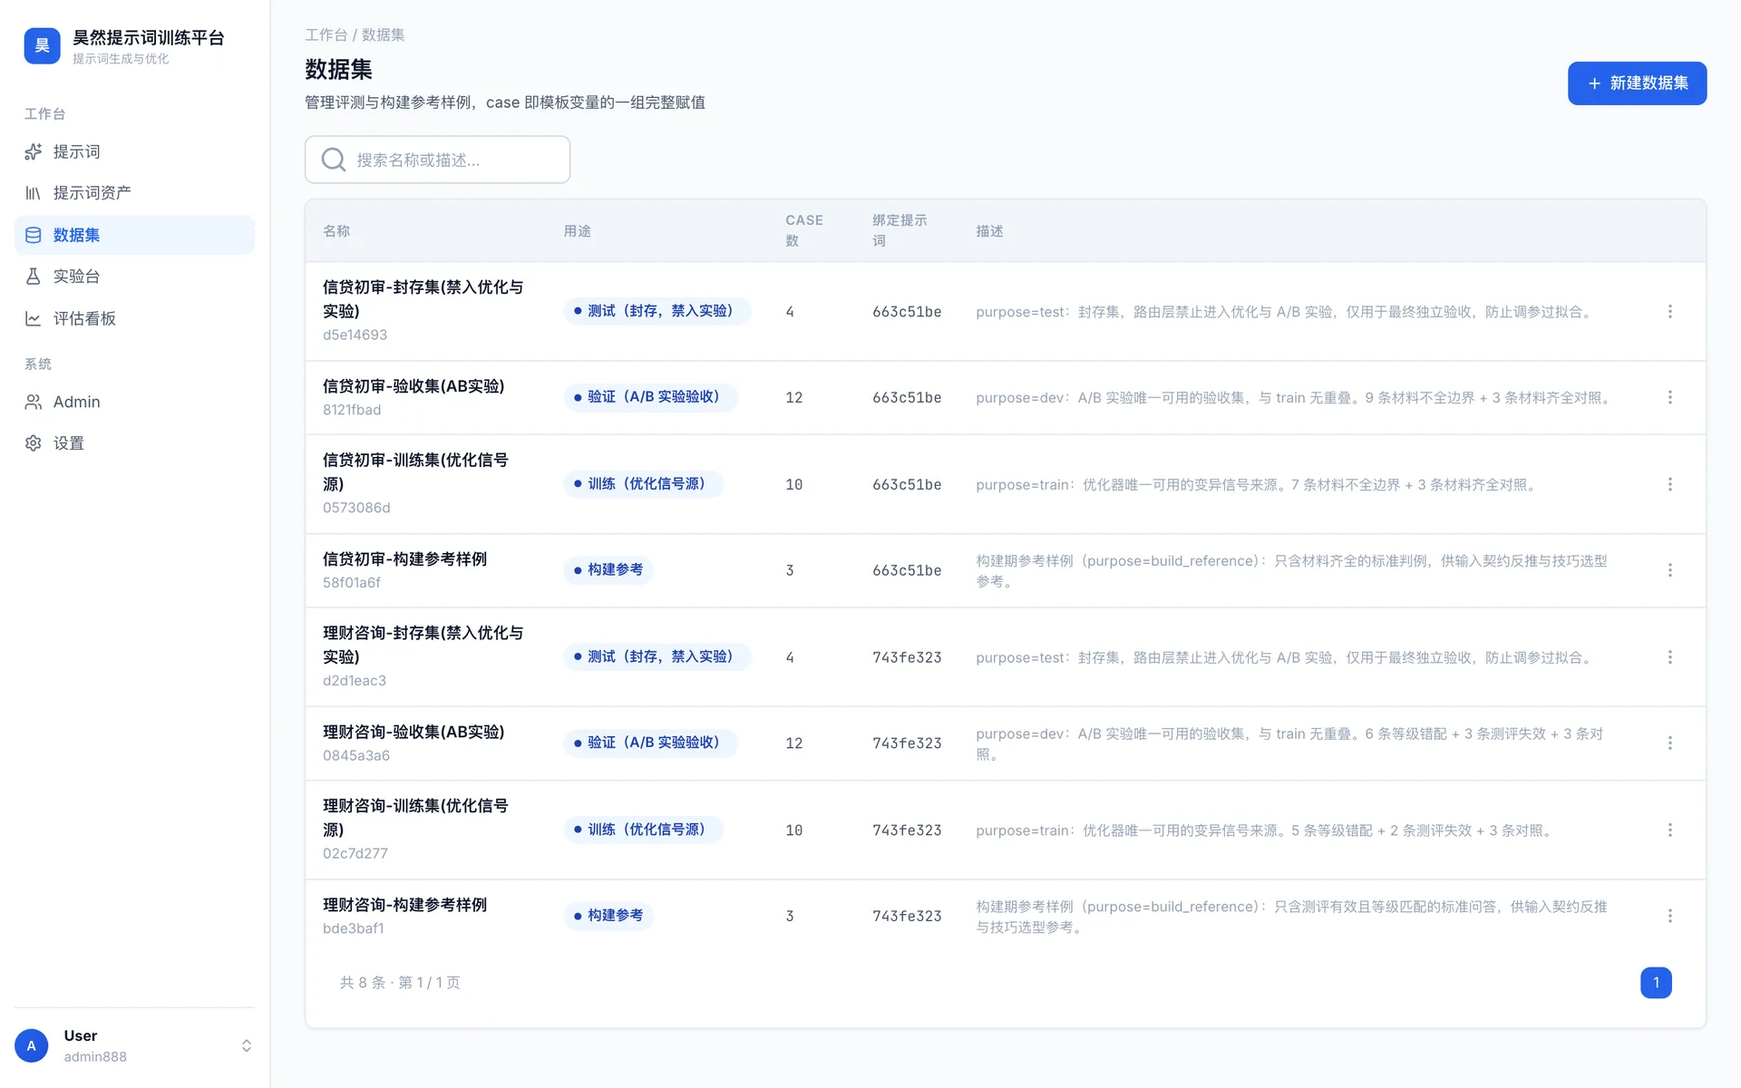Open 实验台 sidebar entry
Screen dimensions: 1741x1088
click(134, 277)
